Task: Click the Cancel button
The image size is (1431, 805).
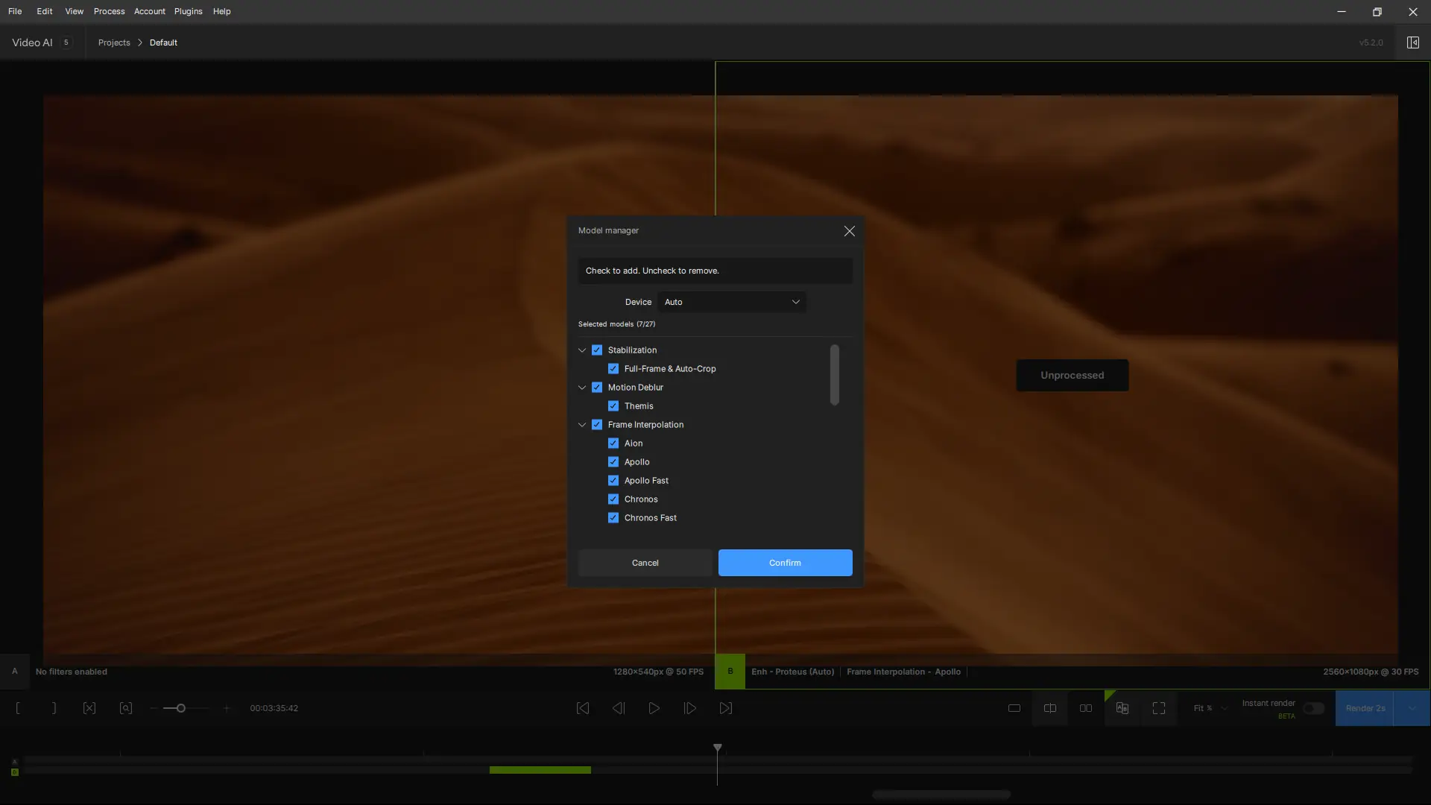Action: (645, 563)
